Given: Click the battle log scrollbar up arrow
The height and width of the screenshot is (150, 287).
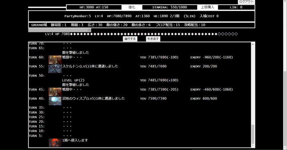Looking at the screenshot, I should (253, 44).
